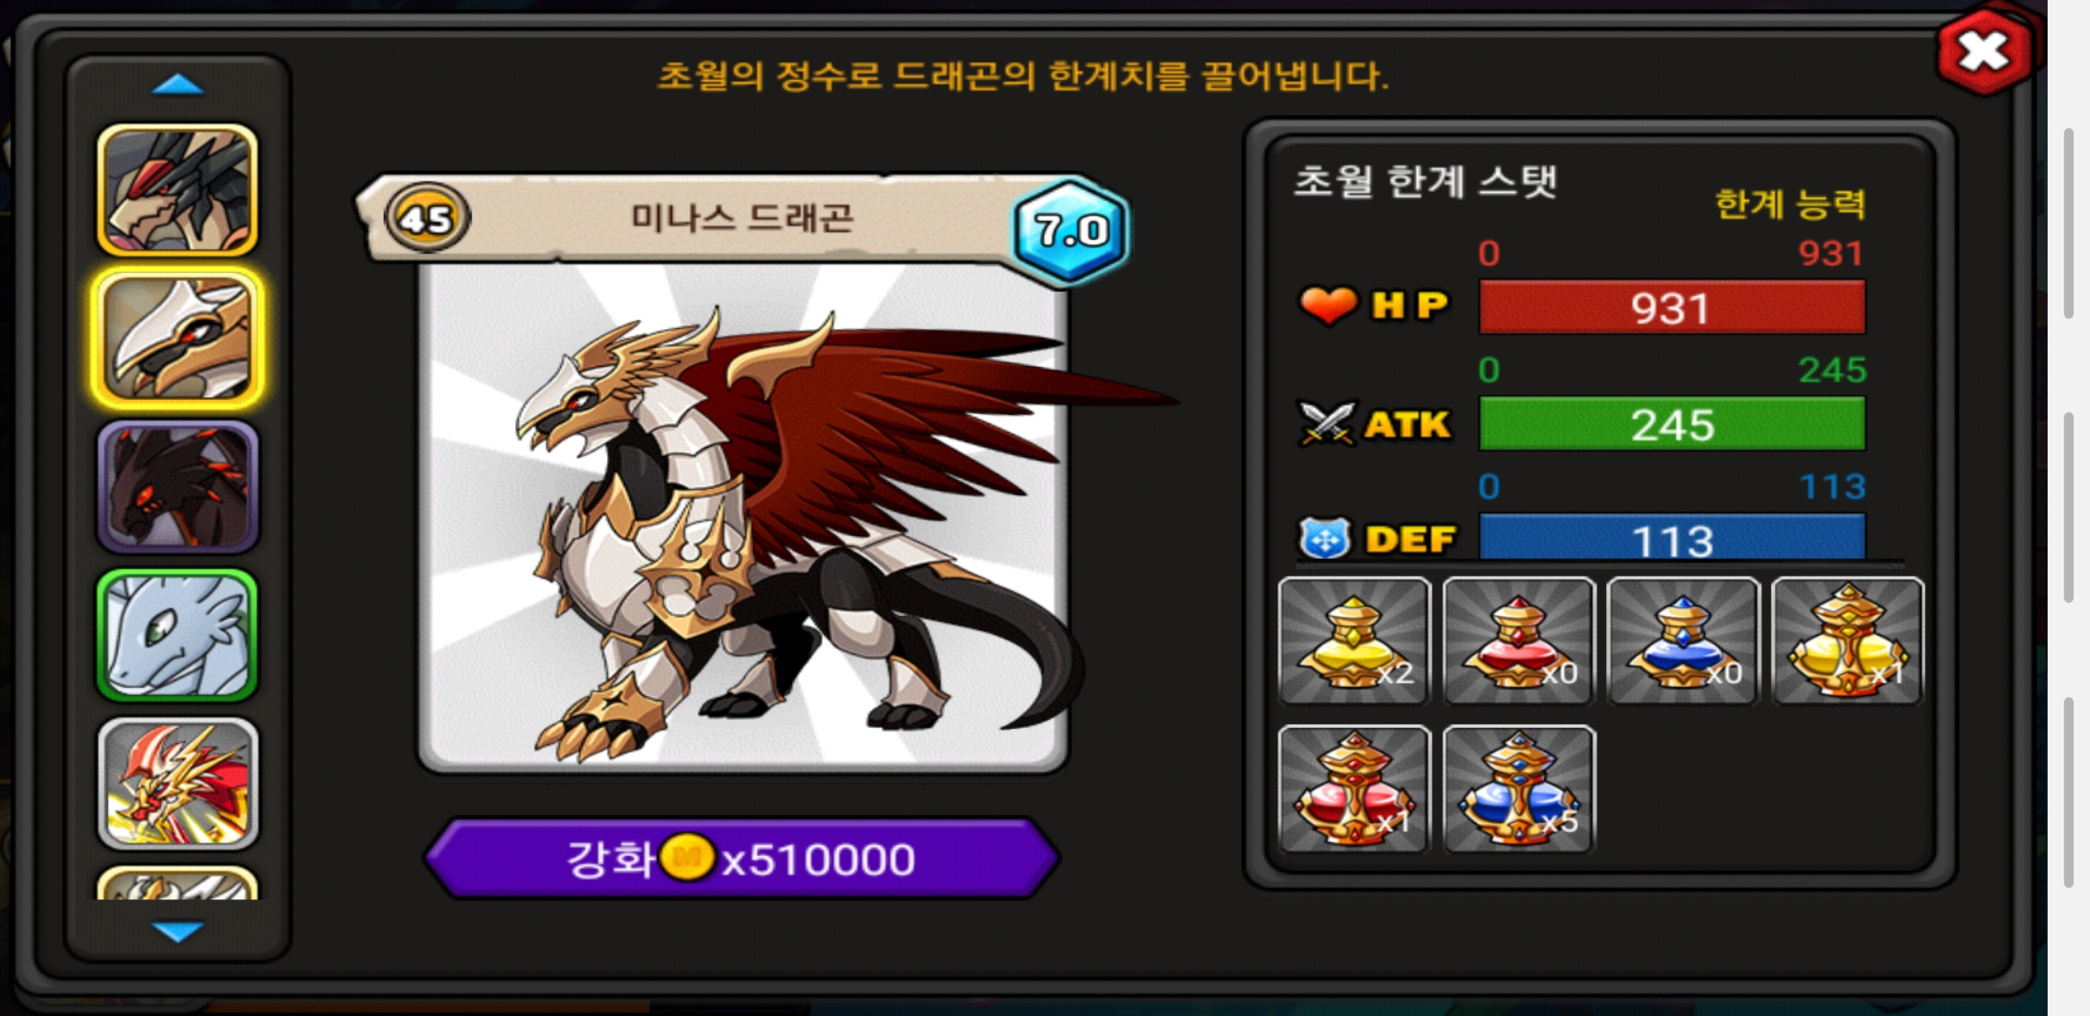Move dragon list down with blue arrow
2090x1016 pixels.
point(177,931)
